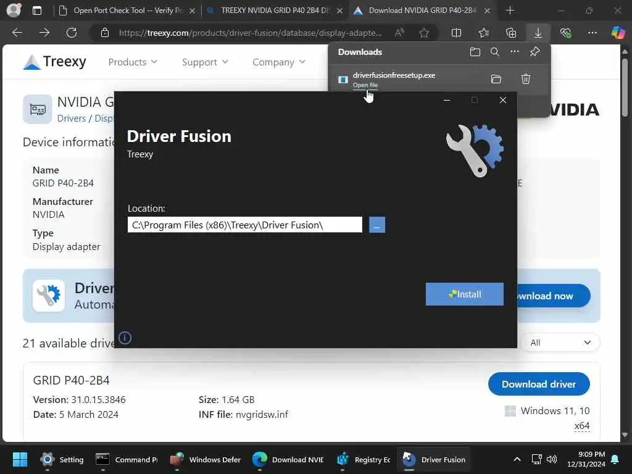Pin the Downloads panel
This screenshot has height=474, width=632.
click(x=535, y=52)
